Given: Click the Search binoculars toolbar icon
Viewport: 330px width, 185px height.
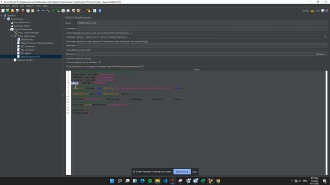Looking at the screenshot, I should click(x=84, y=11).
